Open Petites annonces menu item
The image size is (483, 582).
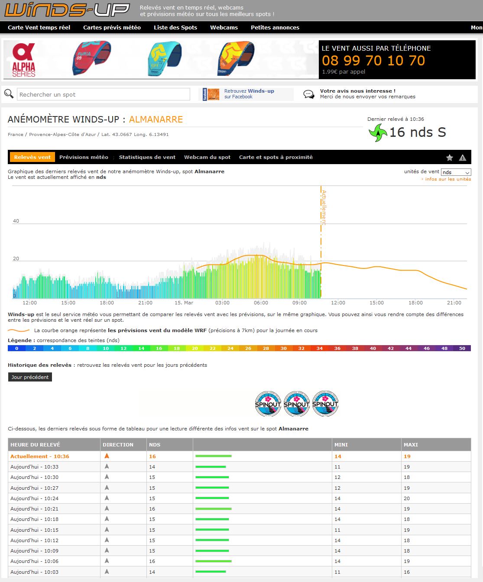pos(275,27)
